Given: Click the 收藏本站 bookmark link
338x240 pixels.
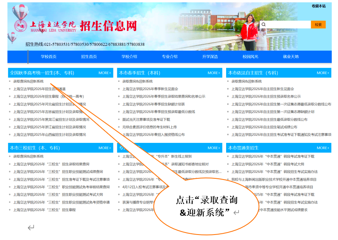Looking at the screenshot, I should pyautogui.click(x=318, y=6).
